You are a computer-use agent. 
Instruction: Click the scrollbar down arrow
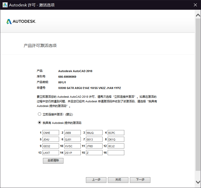(198, 182)
